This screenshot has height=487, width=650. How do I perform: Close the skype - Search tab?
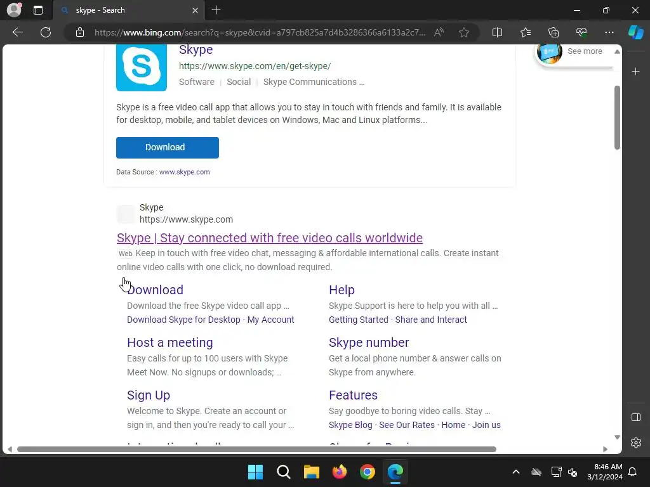coord(195,10)
